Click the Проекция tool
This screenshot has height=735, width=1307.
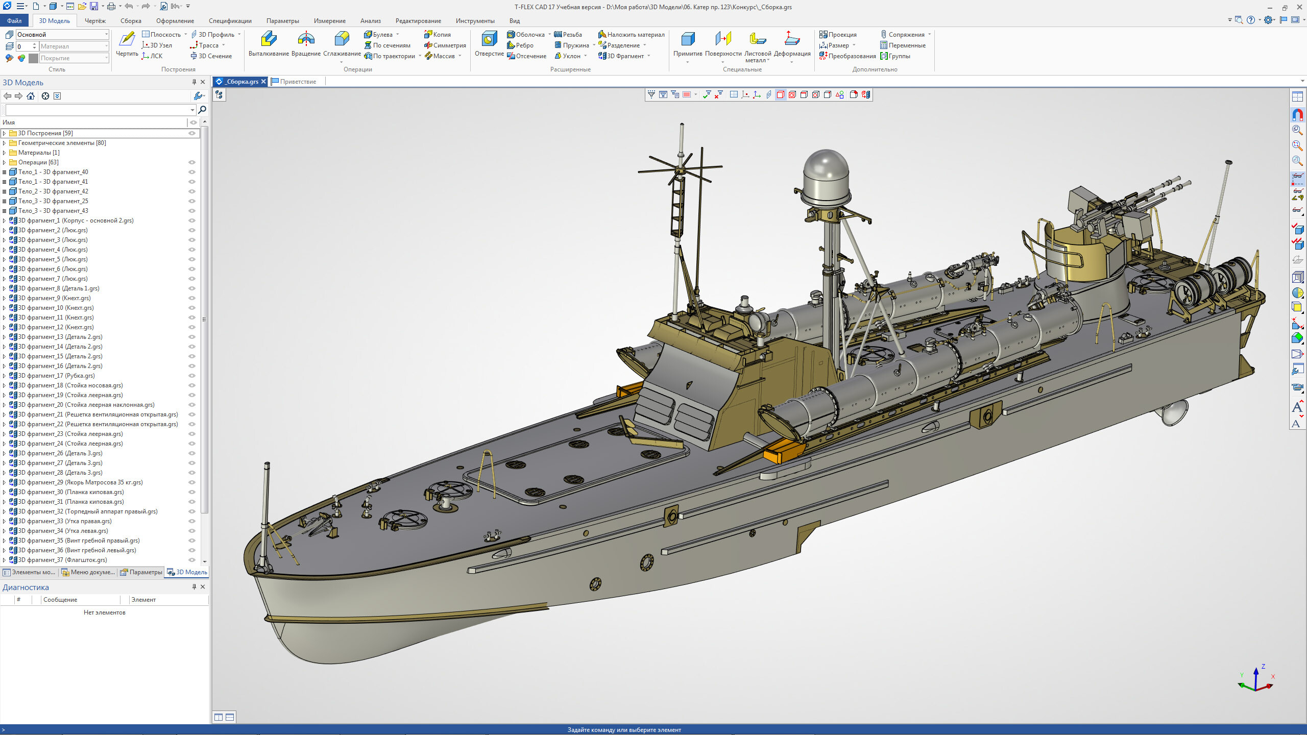[x=838, y=35]
